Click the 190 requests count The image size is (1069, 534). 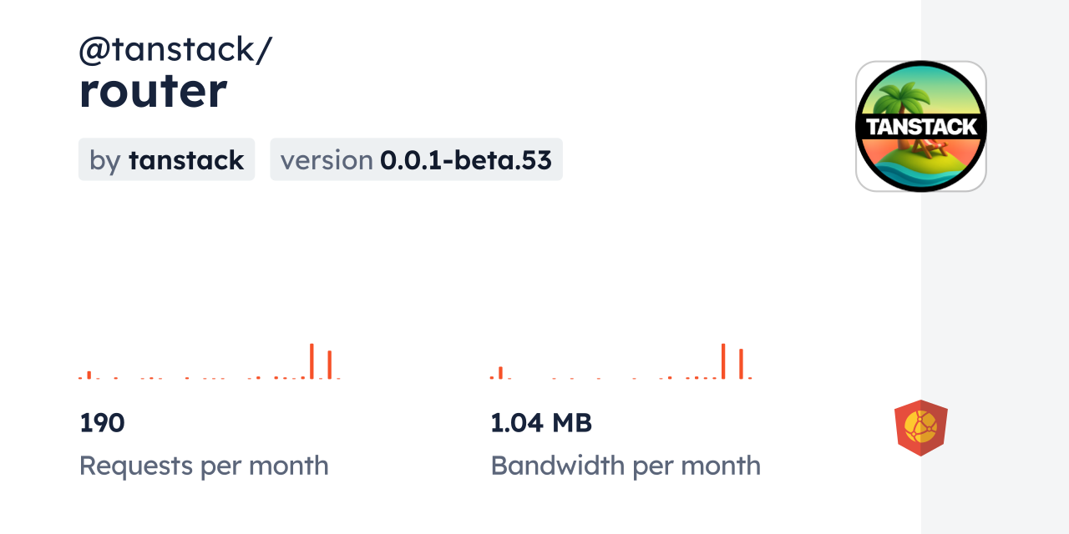click(102, 423)
